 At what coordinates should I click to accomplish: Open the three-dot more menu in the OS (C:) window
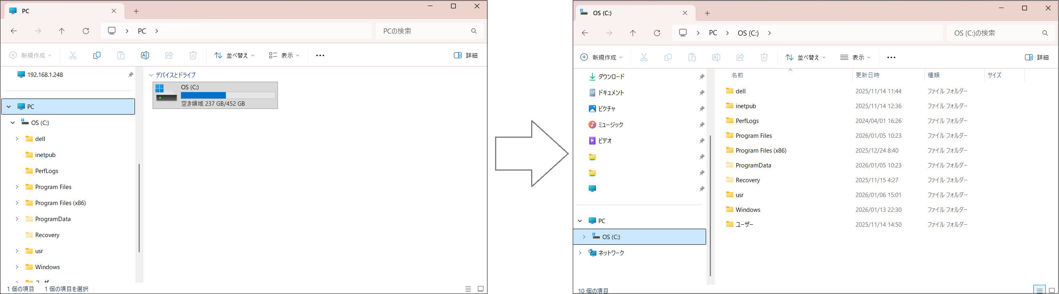[891, 57]
